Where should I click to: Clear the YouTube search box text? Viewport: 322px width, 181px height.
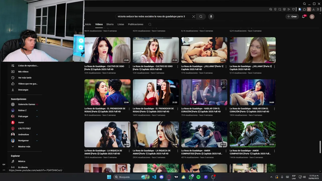[x=193, y=17]
